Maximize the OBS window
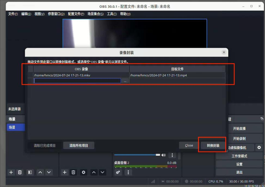Screen dimensions: 265x187 (x=251, y=6)
